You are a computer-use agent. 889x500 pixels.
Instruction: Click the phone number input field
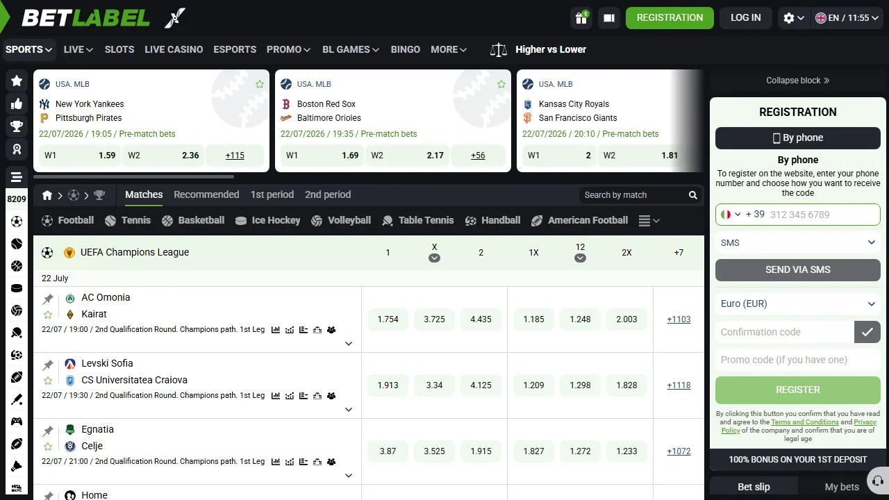pos(823,215)
